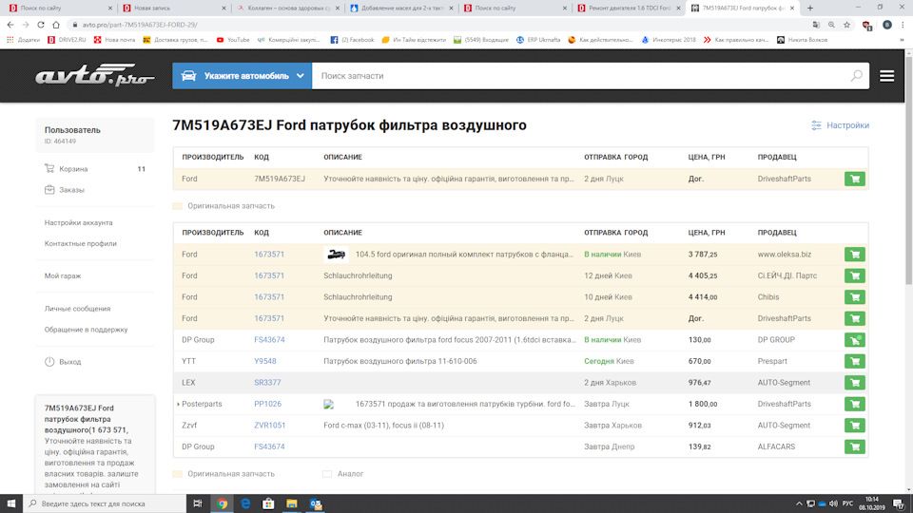Open Личные сообщения link

click(77, 309)
